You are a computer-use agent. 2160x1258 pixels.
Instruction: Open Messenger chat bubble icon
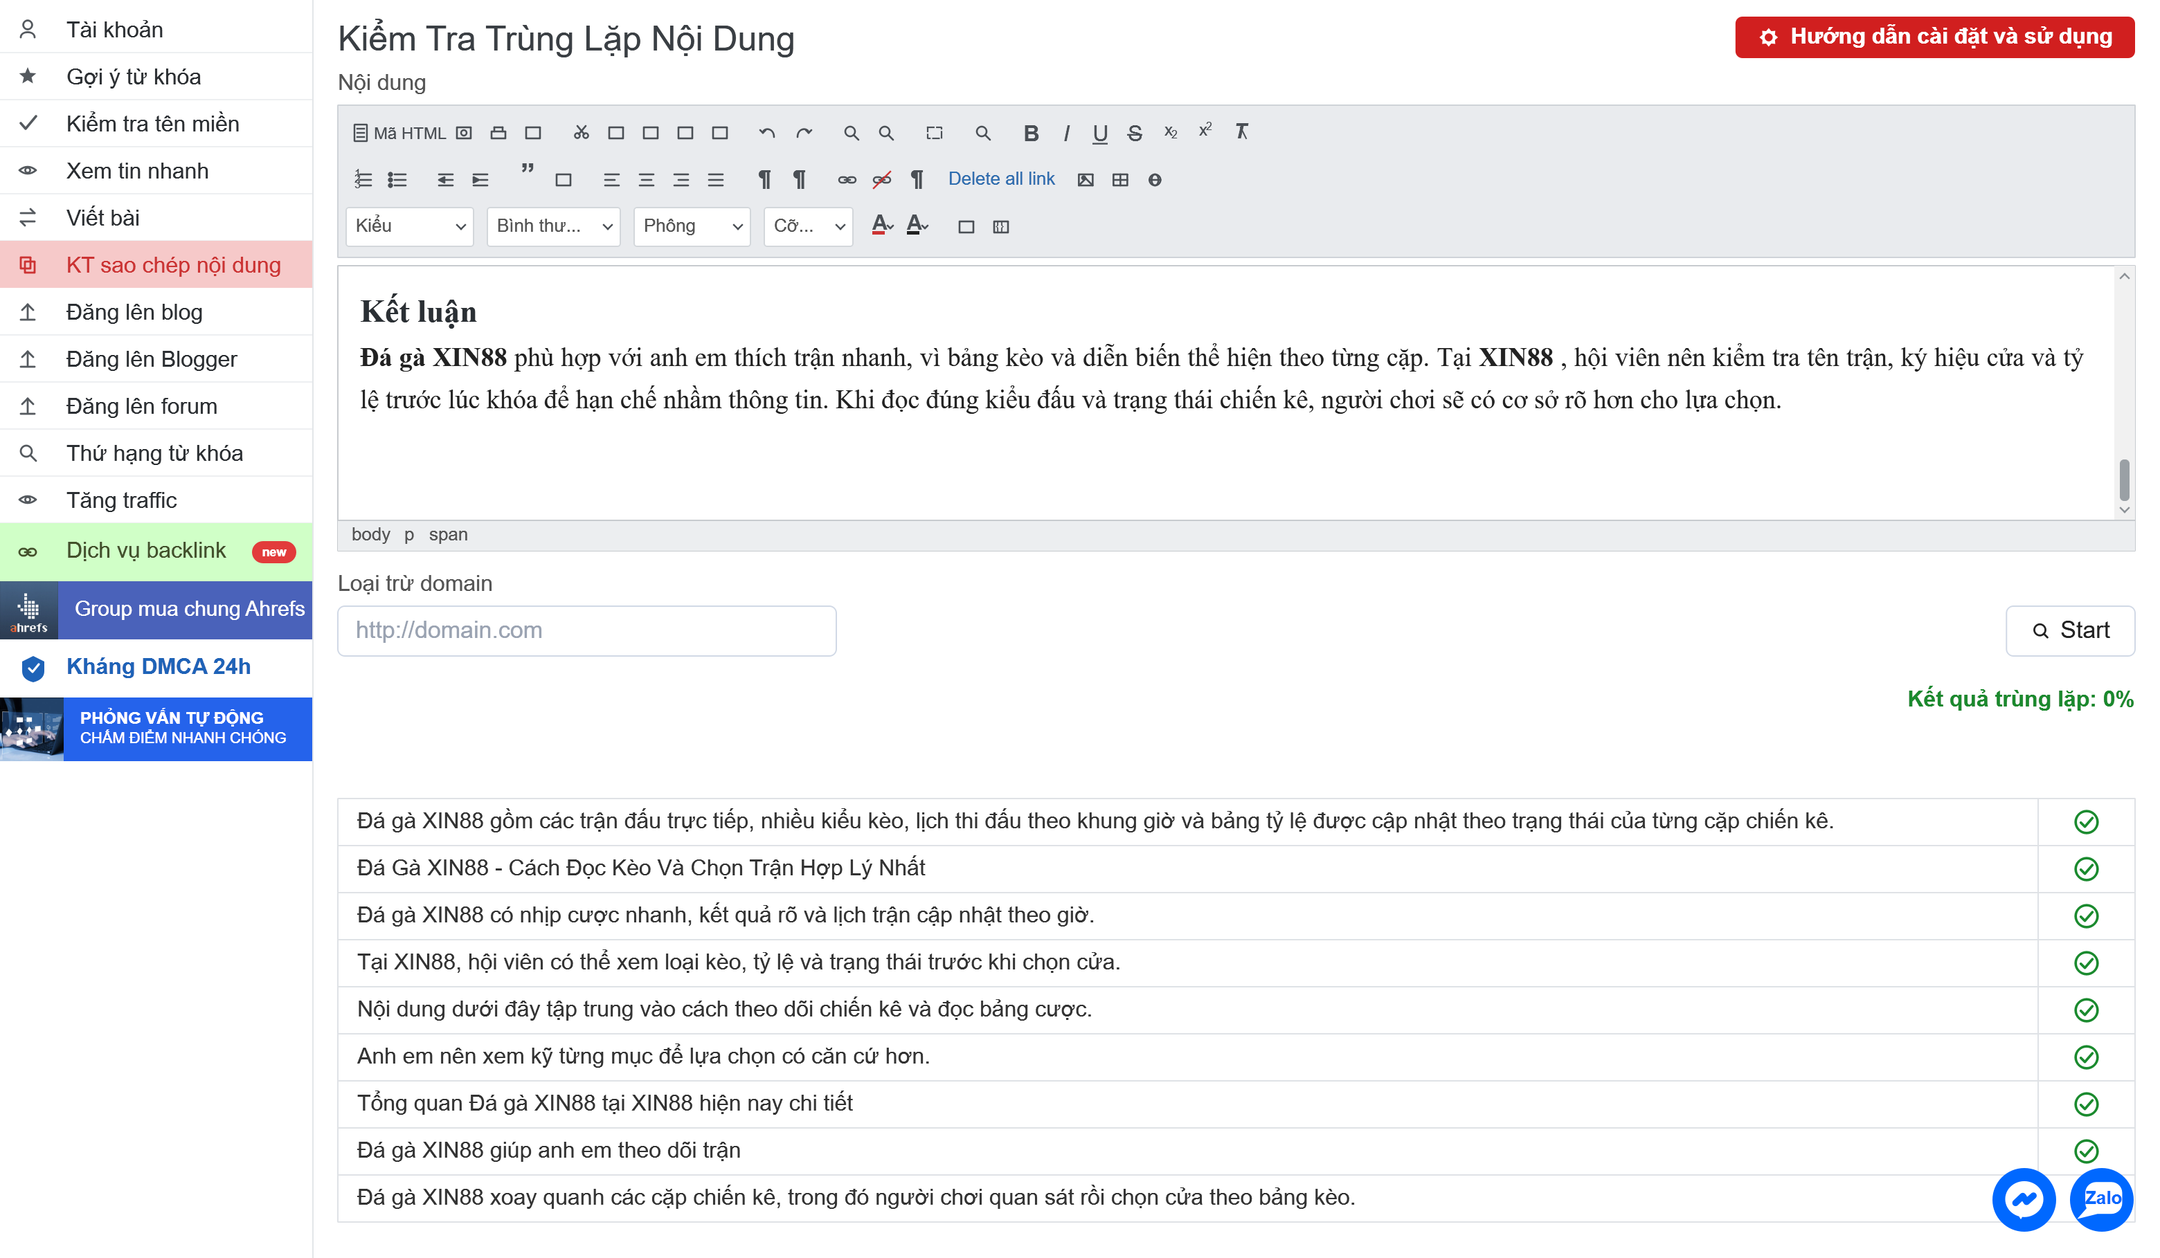coord(2023,1199)
